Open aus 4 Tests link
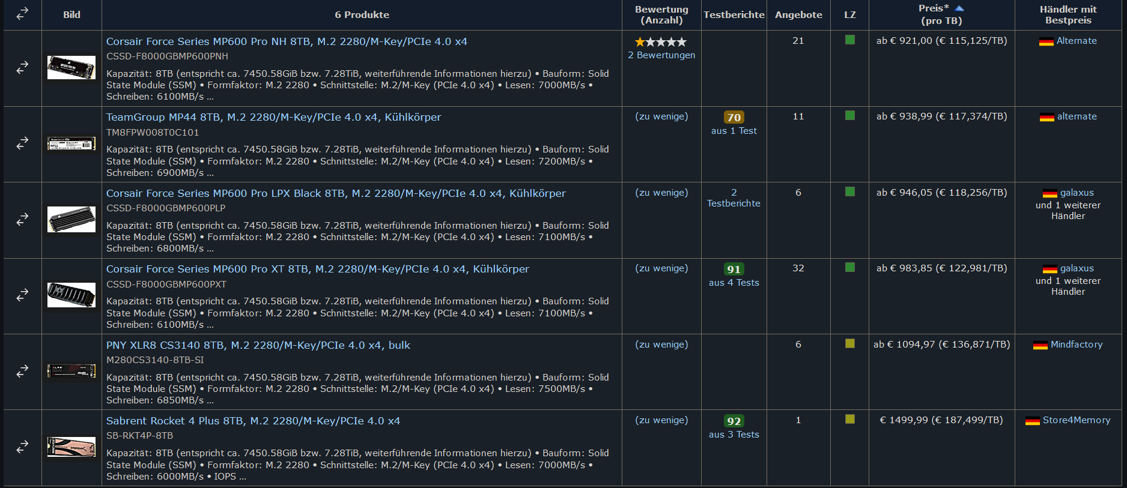Screen dimensions: 1127x488 tap(734, 283)
